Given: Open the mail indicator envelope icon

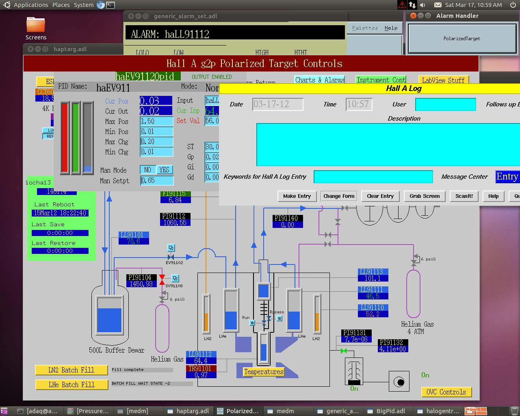Looking at the screenshot, I should [x=438, y=5].
